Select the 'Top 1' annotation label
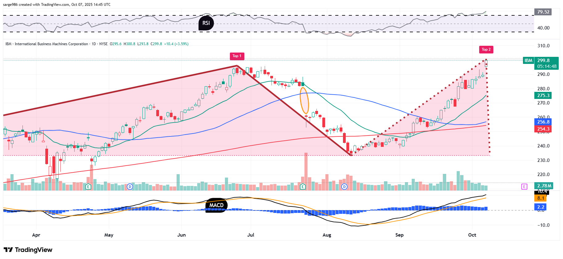This screenshot has height=259, width=563. (237, 56)
